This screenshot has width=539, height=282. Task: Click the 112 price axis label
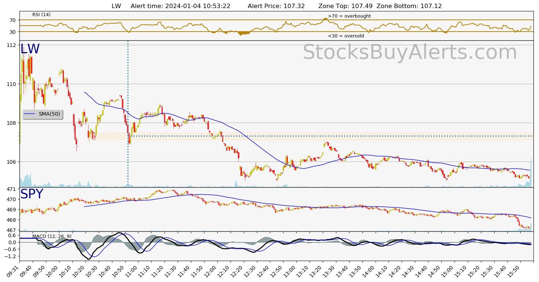click(11, 45)
